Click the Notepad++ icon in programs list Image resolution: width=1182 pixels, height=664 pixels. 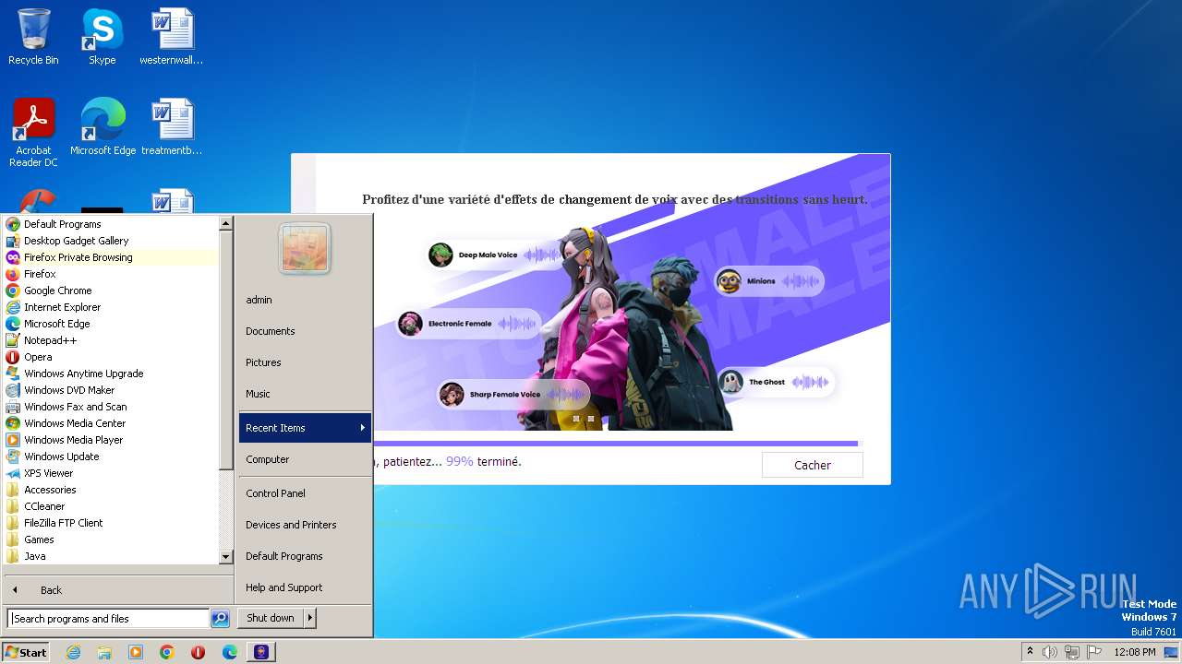click(13, 340)
